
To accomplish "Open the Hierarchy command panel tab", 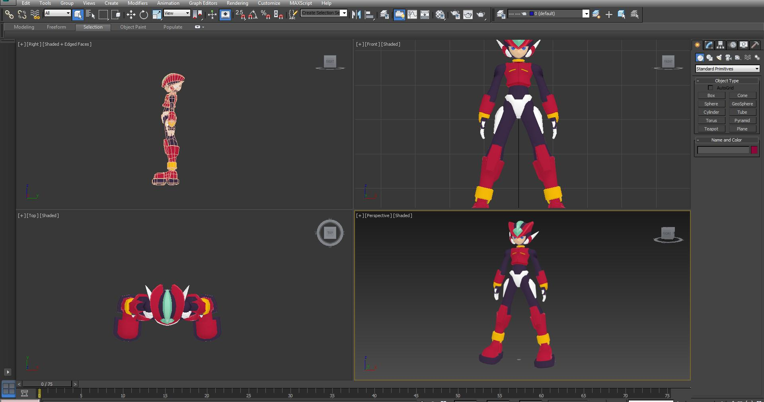I will 720,45.
